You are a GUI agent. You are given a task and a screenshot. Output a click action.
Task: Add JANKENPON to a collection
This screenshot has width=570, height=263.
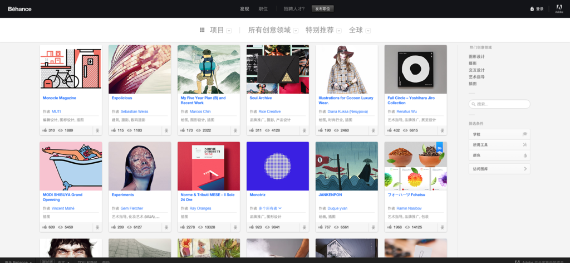374,227
